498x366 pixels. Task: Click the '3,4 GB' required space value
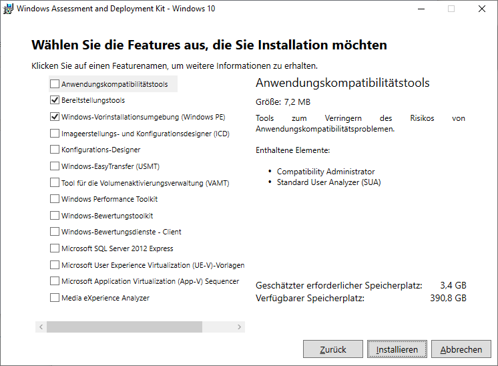(x=453, y=285)
